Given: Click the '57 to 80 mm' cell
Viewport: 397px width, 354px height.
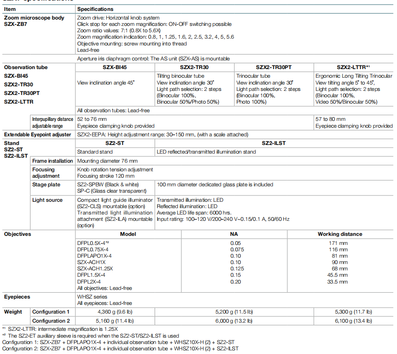Looking at the screenshot, I should (331, 119).
